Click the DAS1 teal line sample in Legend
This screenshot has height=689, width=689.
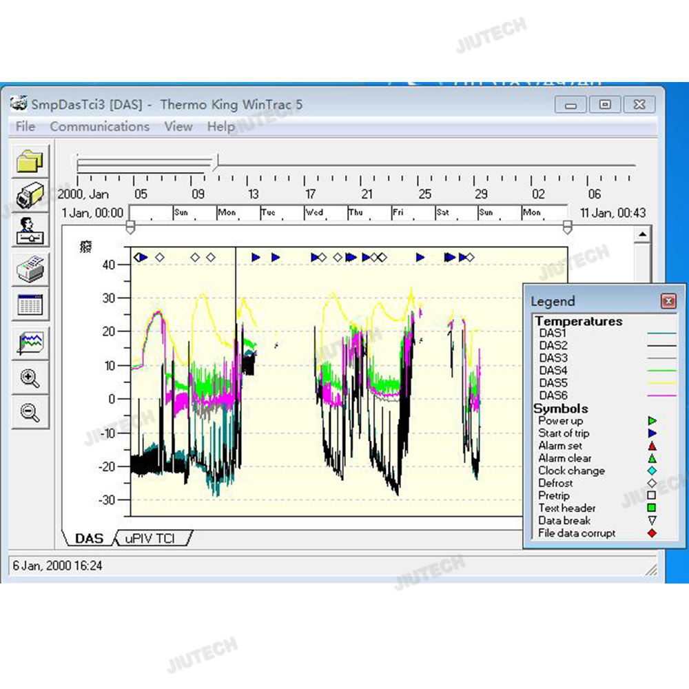pos(661,334)
